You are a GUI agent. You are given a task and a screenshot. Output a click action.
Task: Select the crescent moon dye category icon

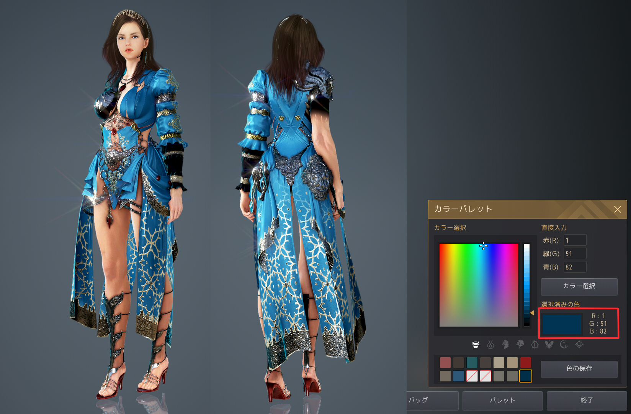[564, 345]
